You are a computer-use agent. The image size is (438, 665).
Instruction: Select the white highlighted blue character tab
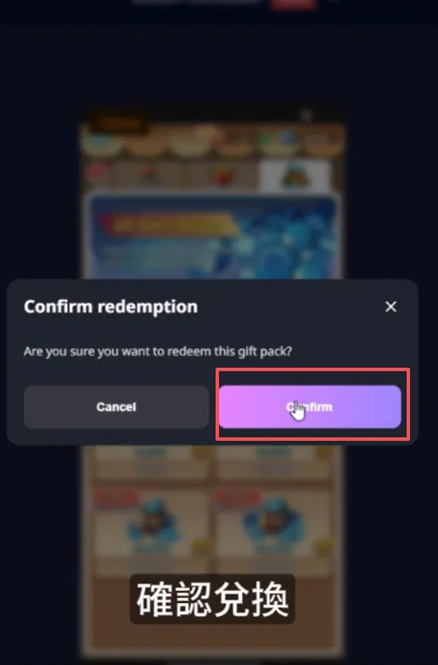coord(295,176)
